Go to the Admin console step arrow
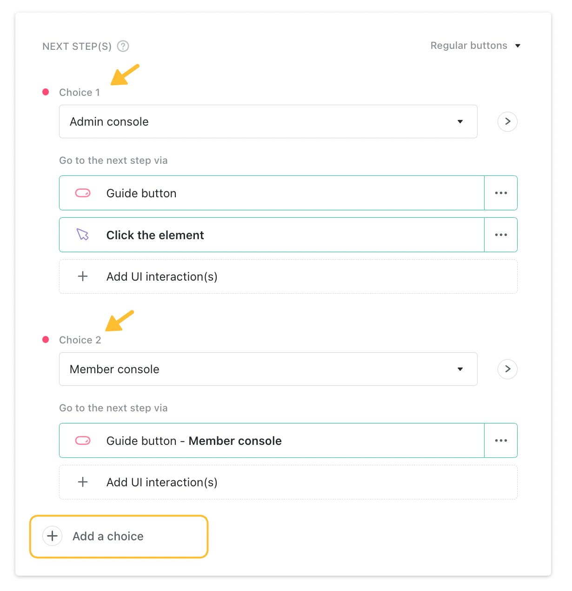This screenshot has width=572, height=591. click(x=507, y=121)
